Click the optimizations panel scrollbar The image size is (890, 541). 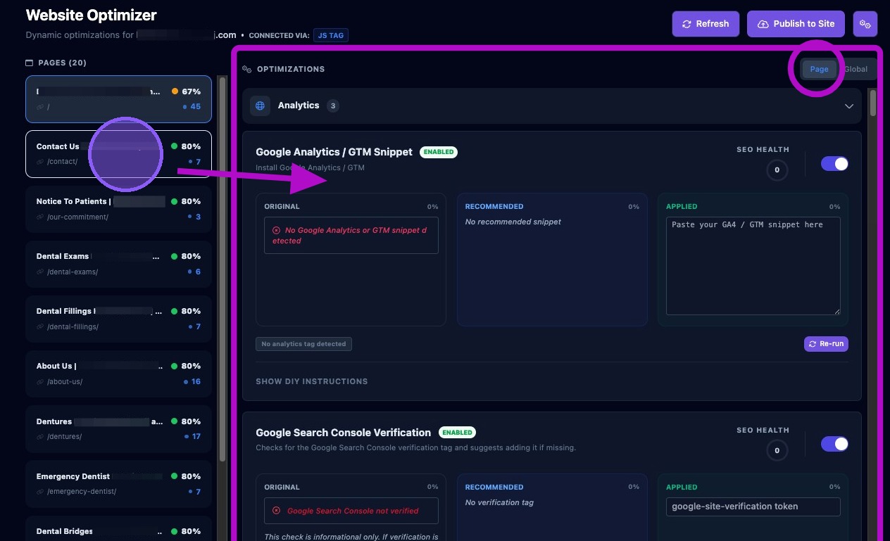(x=873, y=102)
